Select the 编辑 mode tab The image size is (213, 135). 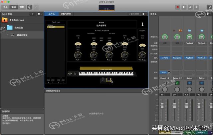[x=14, y=7]
